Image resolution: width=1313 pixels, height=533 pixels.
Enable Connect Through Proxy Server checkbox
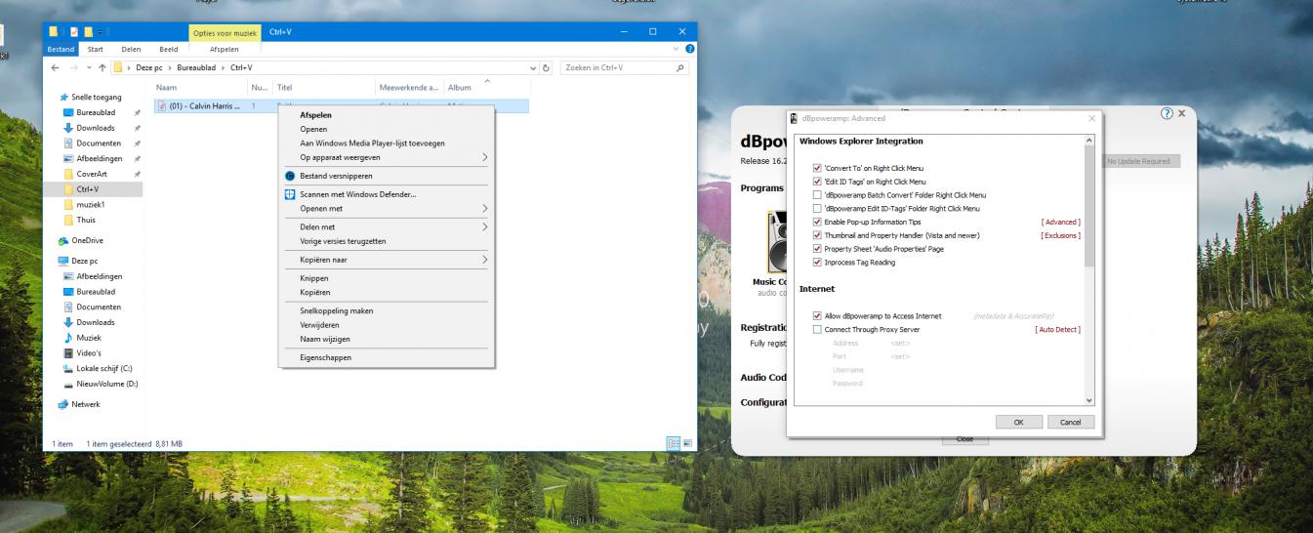tap(817, 330)
